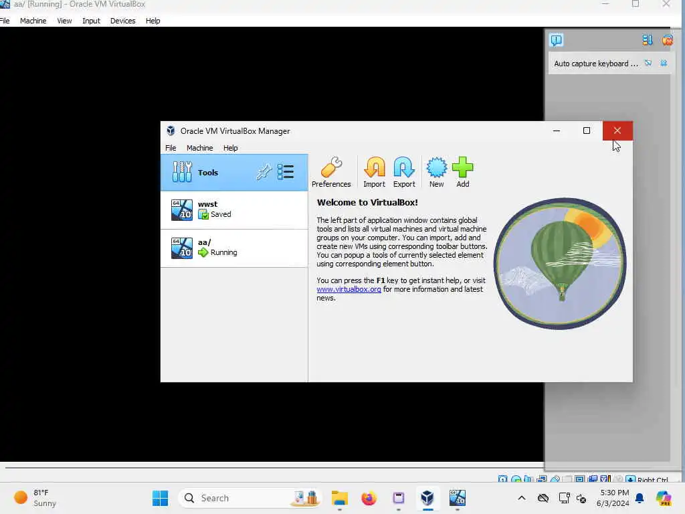Open File menu in VirtualBox Manager
Screen dimensions: 685x514
pos(171,148)
